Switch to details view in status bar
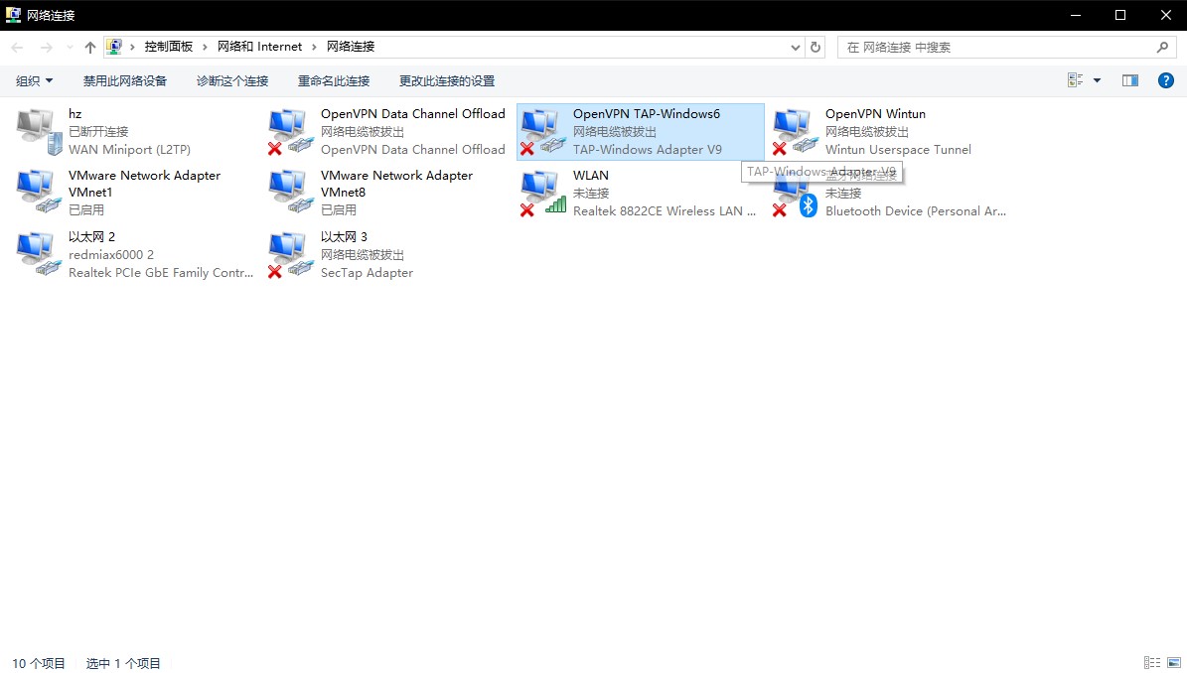Viewport: 1187px width, 673px height. click(x=1152, y=663)
